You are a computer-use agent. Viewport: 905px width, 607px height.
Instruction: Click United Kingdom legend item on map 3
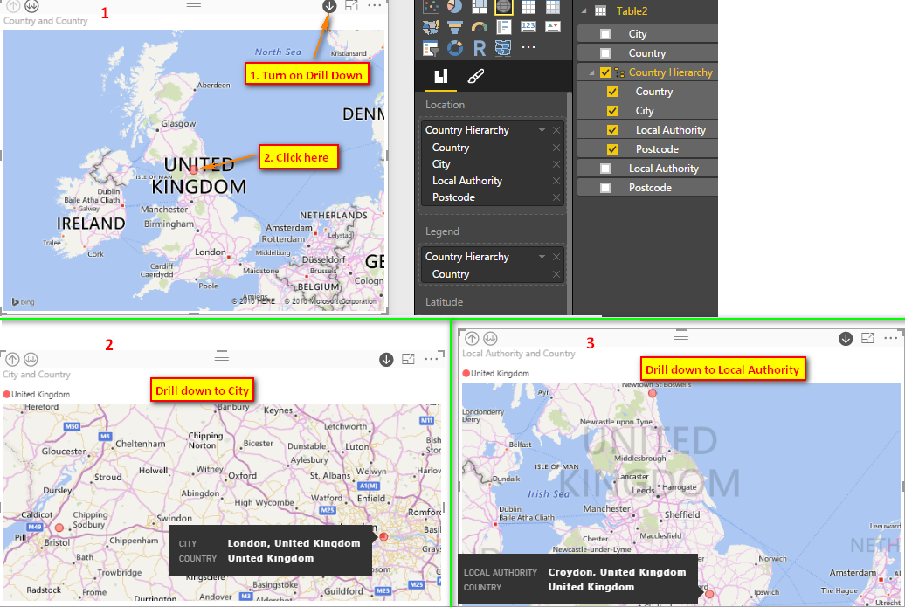pos(496,373)
